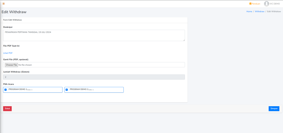This screenshot has width=283, height=133.
Task: Toggle the sidebar with the hamburger menu icon
Action: (x=4, y=4)
